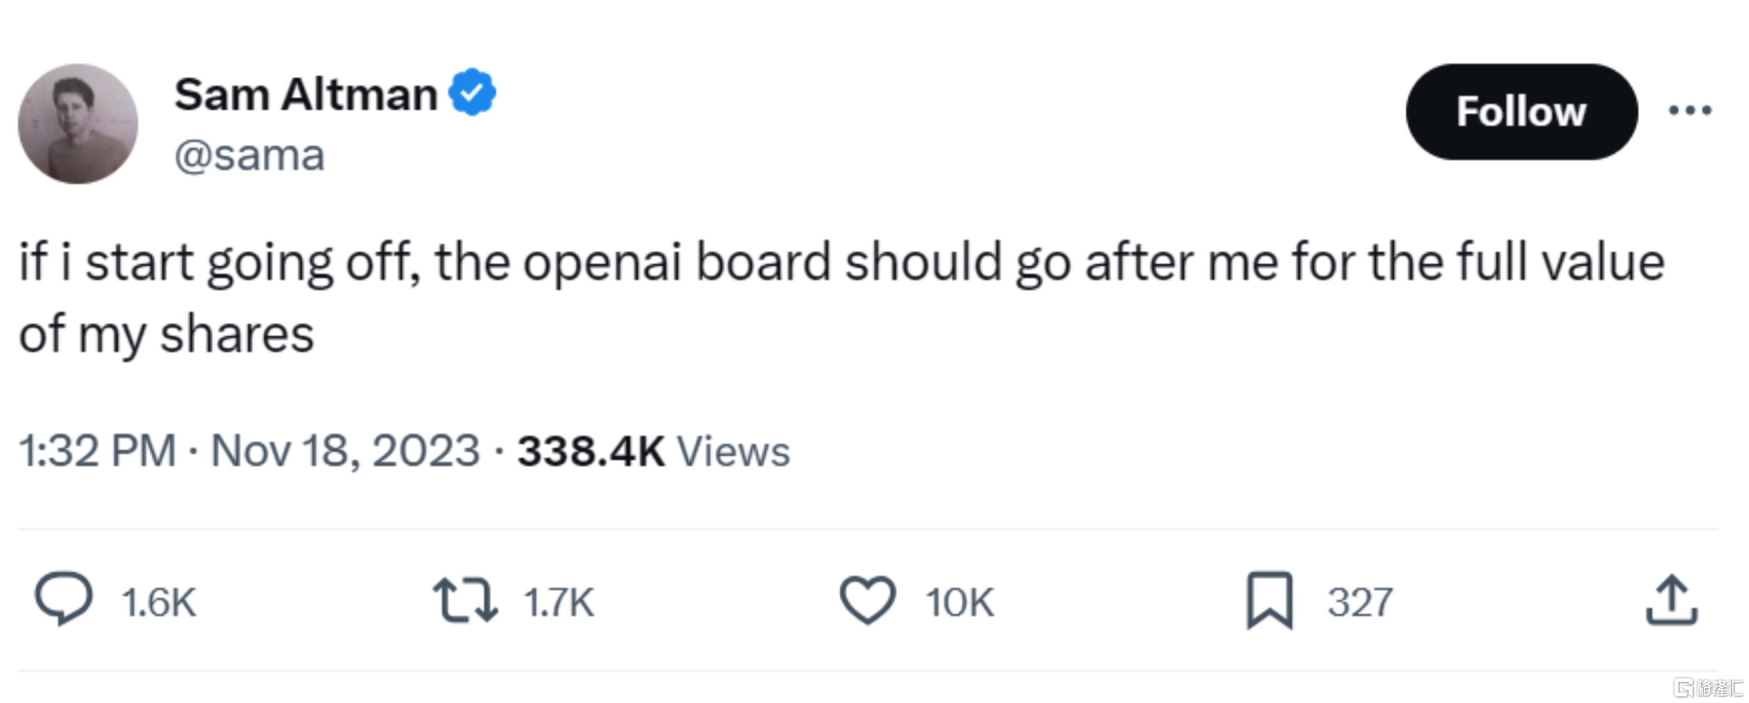Bookmark the tweet with the bookmark icon
Image resolution: width=1749 pixels, height=703 pixels.
(1269, 601)
